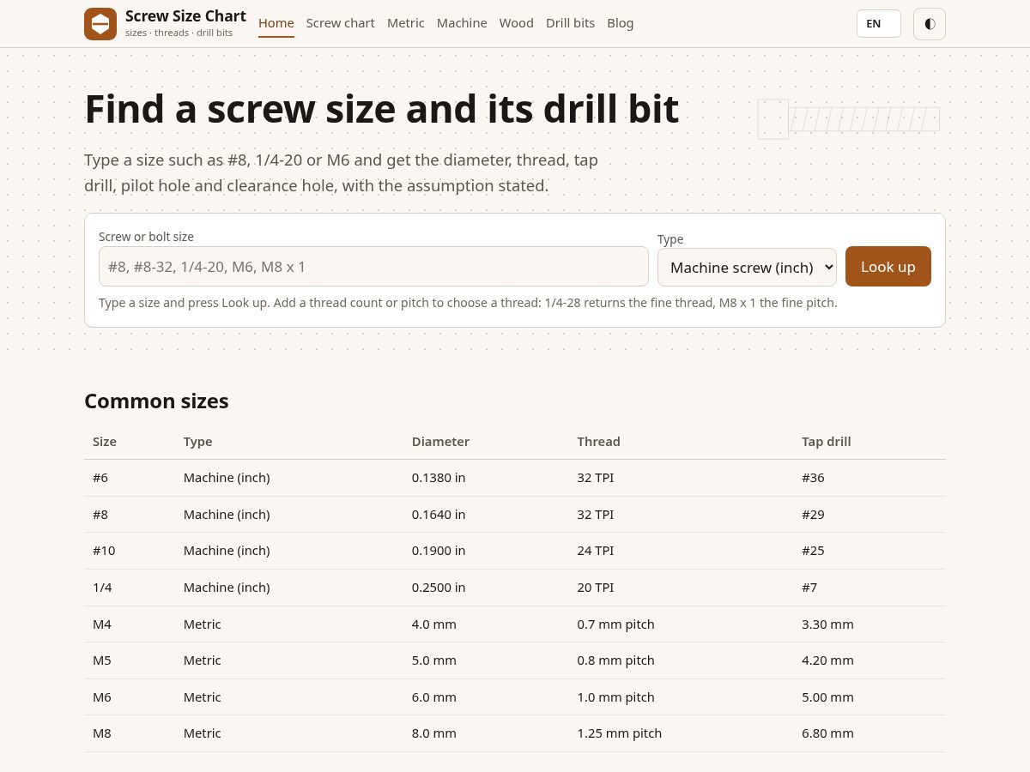Open the Wood nav item
Screen dimensions: 1030x772
coord(517,23)
